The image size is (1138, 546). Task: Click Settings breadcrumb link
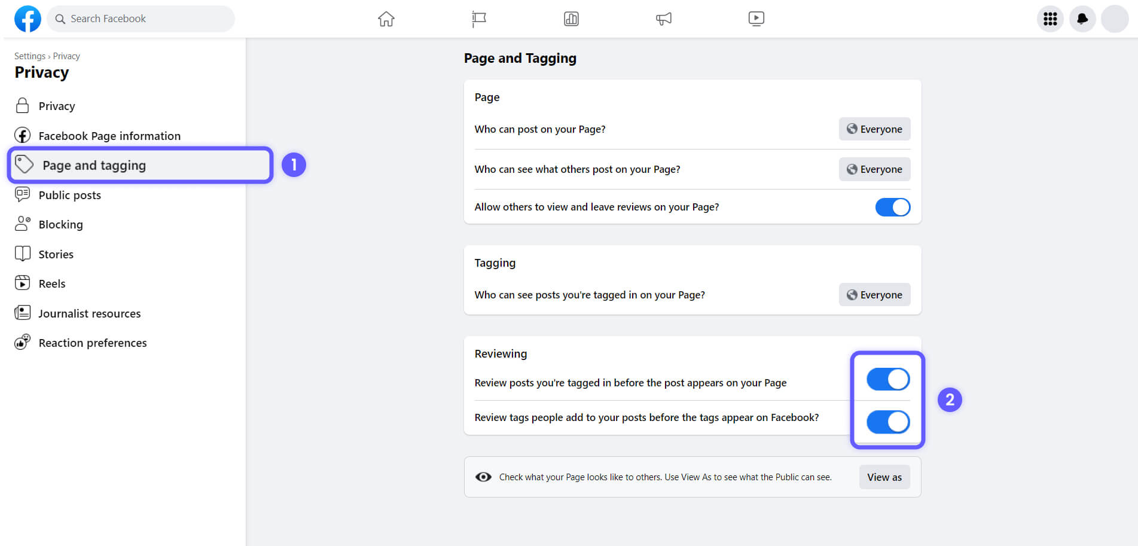30,56
